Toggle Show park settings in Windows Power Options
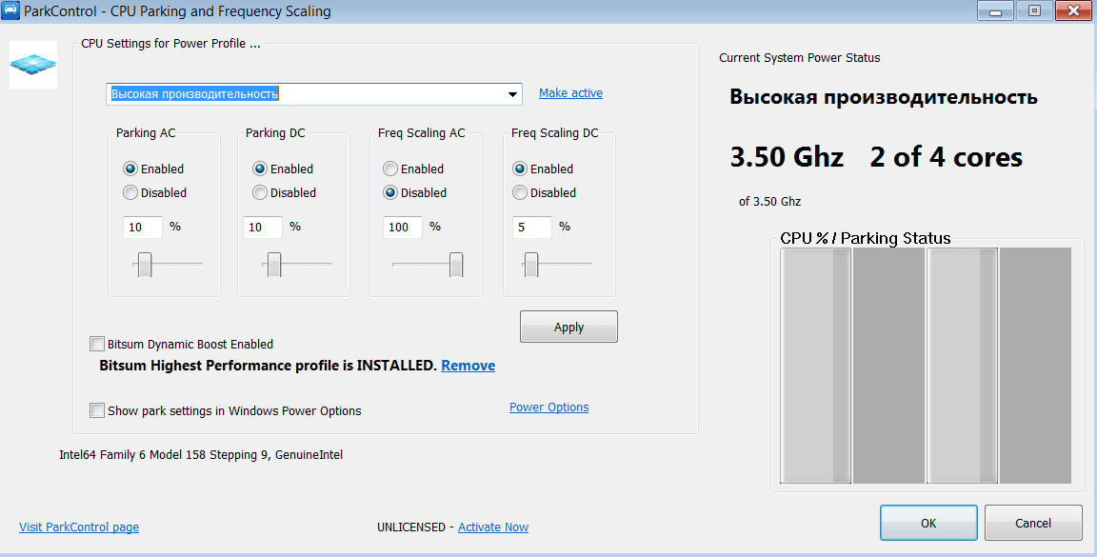 click(96, 410)
